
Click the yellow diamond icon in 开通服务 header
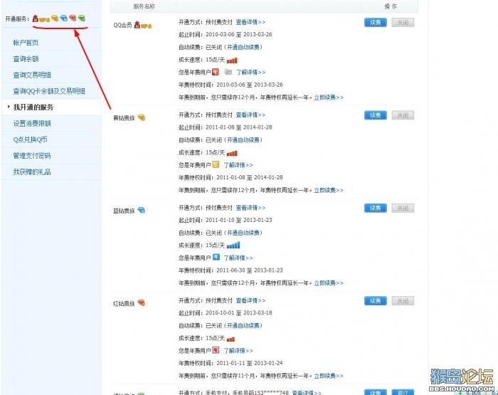55,19
